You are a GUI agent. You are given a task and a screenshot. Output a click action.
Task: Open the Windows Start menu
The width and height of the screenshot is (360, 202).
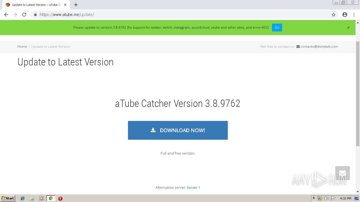(8, 198)
